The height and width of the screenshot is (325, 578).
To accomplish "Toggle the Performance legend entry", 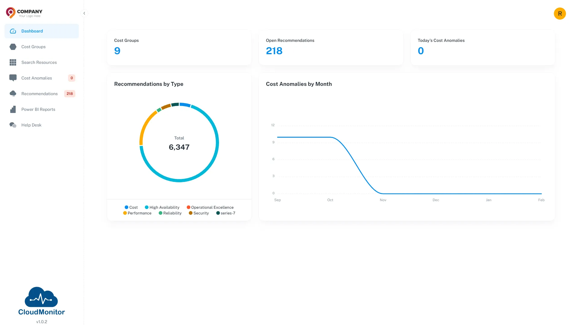I will 137,213.
